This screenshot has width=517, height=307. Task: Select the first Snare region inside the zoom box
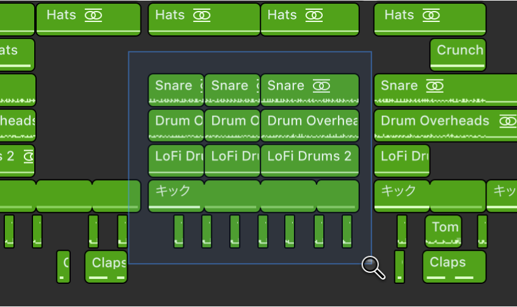coord(176,88)
